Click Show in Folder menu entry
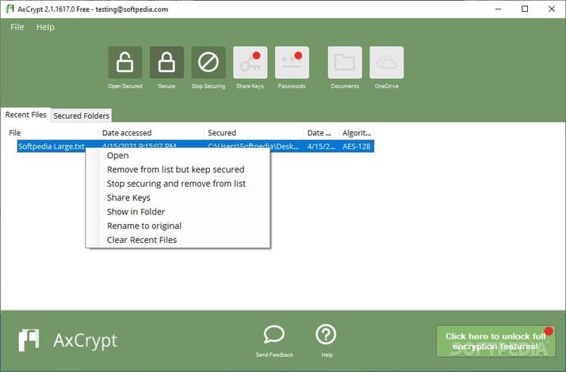Screen dimensions: 566x372 click(136, 211)
